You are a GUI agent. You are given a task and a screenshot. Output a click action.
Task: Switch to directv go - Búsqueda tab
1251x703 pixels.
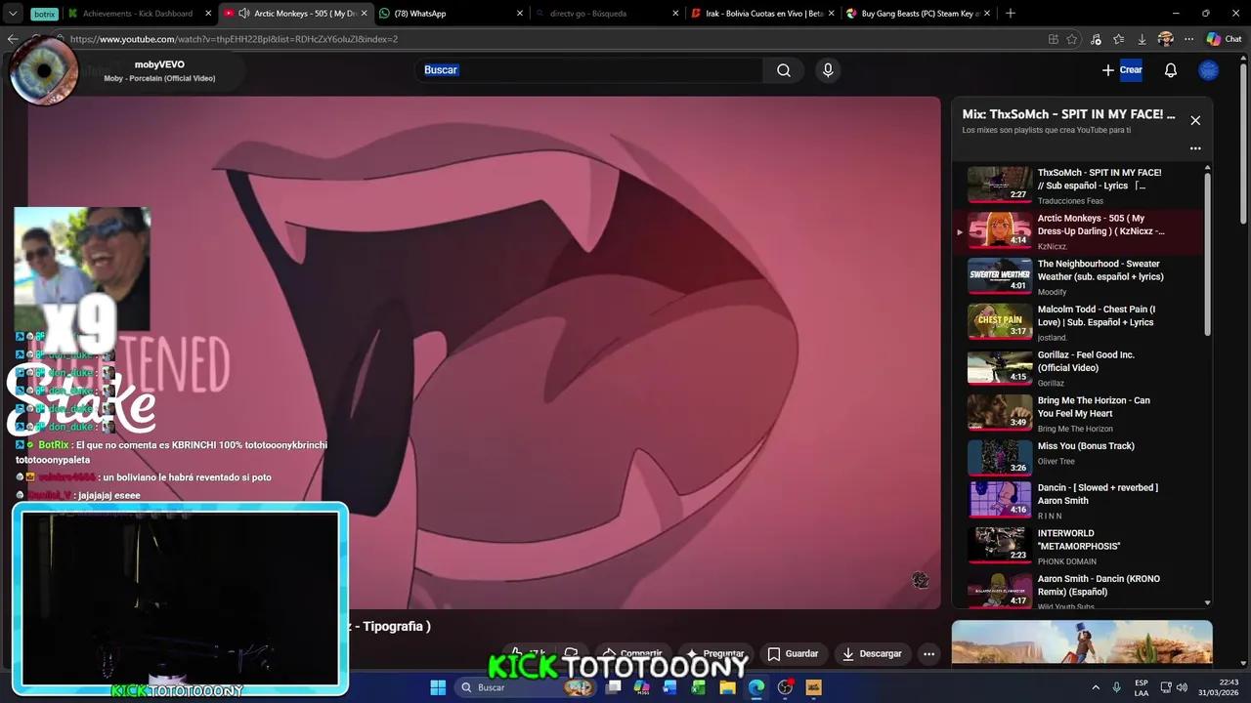pyautogui.click(x=606, y=14)
